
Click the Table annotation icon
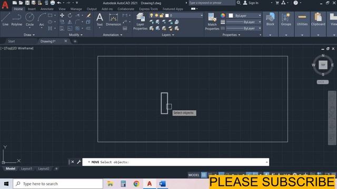pos(125,28)
